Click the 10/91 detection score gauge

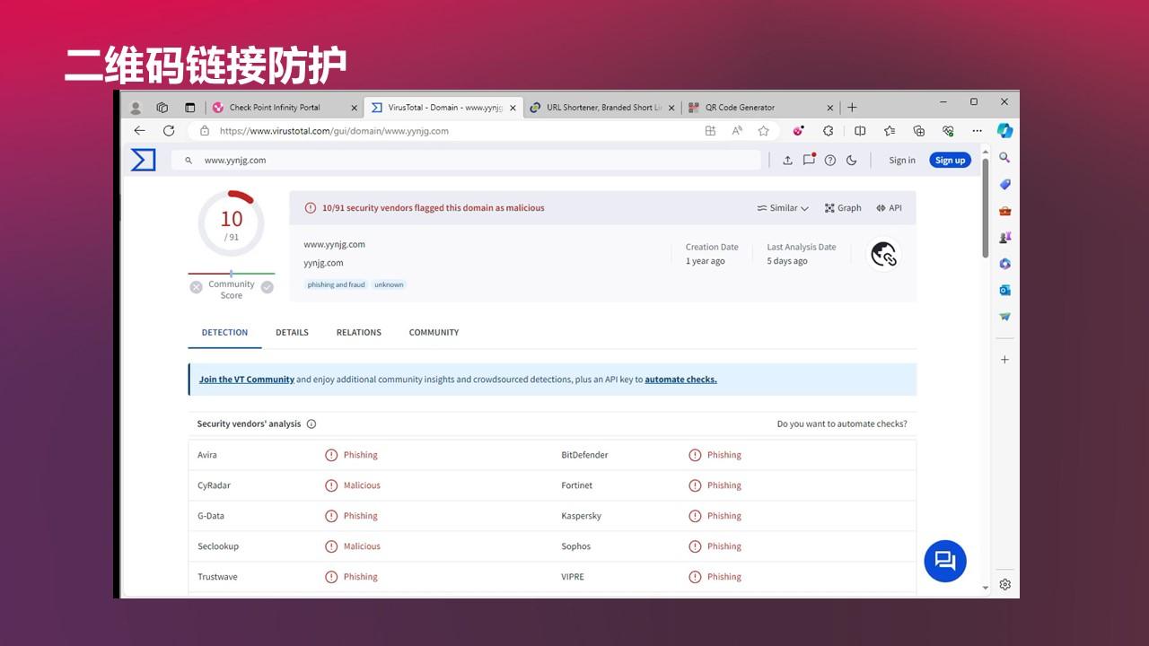click(x=232, y=223)
